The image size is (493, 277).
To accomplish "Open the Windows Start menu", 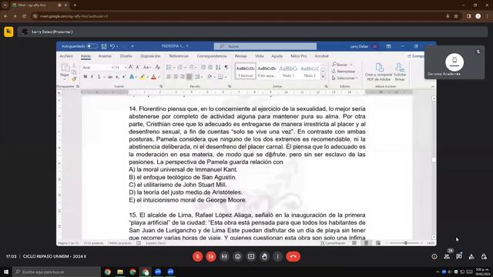I will coord(6,272).
